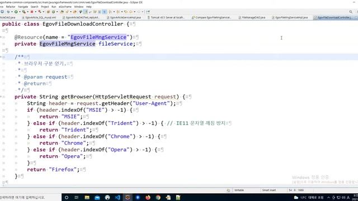The height and width of the screenshot is (201, 358).
Task: Click the Writable status bar entry
Action: pyautogui.click(x=239, y=190)
